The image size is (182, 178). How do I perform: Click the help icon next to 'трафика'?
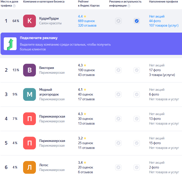coord(14,6)
